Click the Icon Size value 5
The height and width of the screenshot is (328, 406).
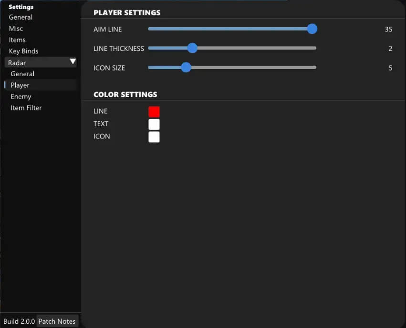(390, 68)
